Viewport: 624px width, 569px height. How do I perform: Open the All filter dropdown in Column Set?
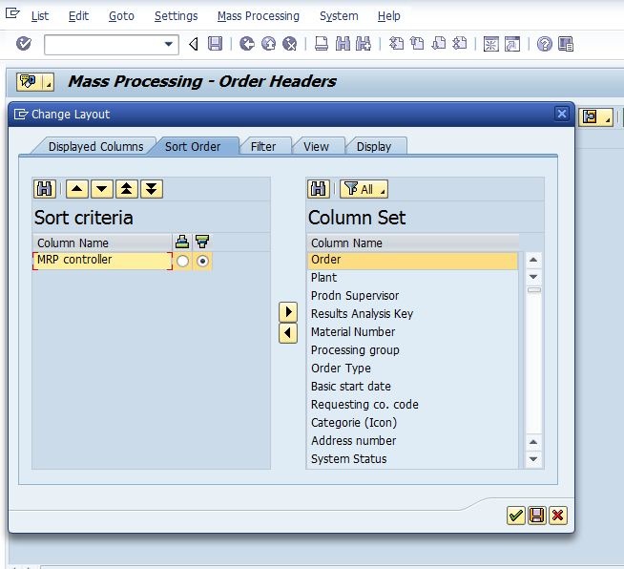[364, 189]
